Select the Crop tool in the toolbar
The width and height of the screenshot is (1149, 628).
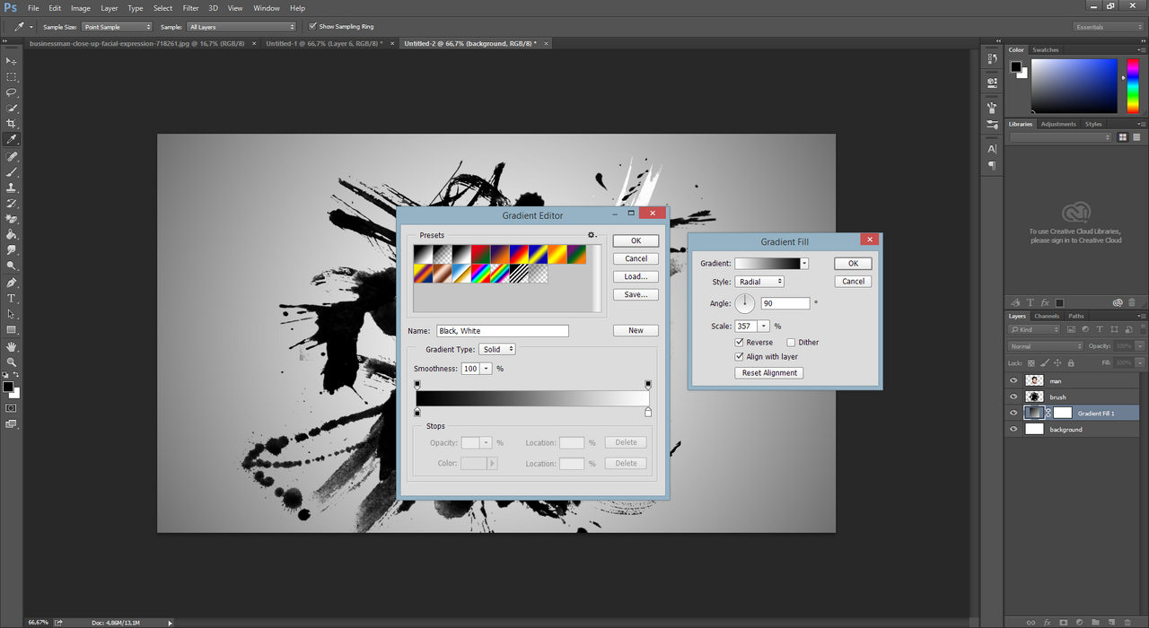12,124
